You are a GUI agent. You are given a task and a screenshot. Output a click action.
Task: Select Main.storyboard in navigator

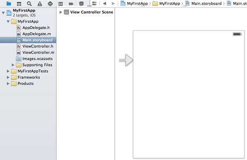click(28, 40)
